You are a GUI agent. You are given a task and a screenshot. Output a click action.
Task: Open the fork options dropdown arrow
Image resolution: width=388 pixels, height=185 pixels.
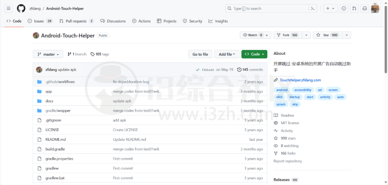[x=306, y=35]
